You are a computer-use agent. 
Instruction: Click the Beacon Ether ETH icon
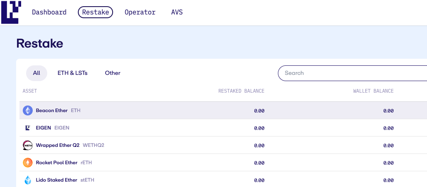28,110
